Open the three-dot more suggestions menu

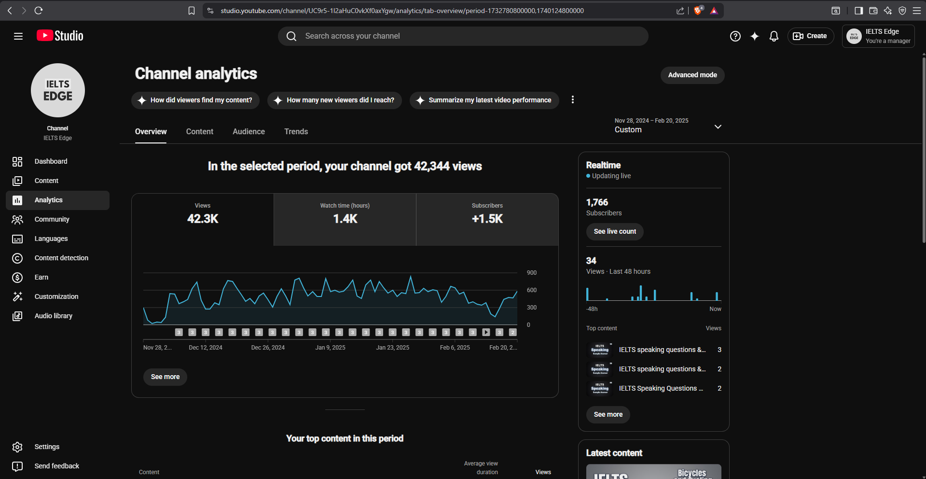click(573, 99)
